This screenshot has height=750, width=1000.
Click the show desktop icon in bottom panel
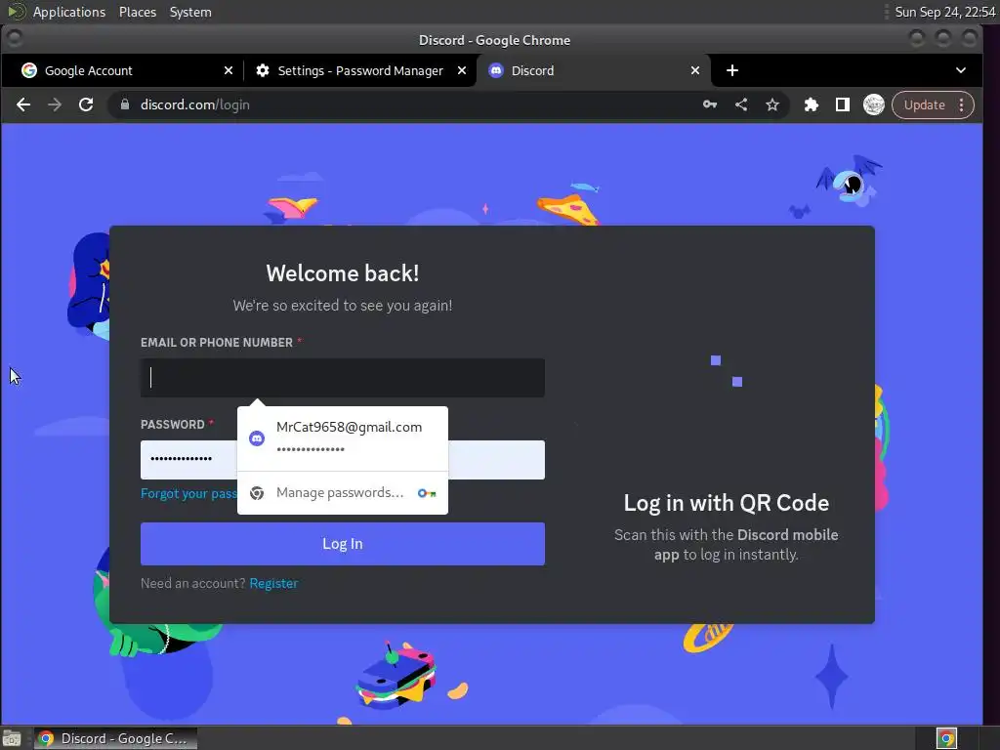click(x=12, y=738)
